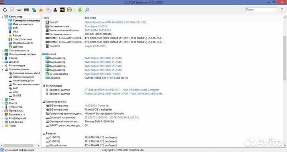Select the Тесты tree item
287x152 pixels.
(12, 126)
